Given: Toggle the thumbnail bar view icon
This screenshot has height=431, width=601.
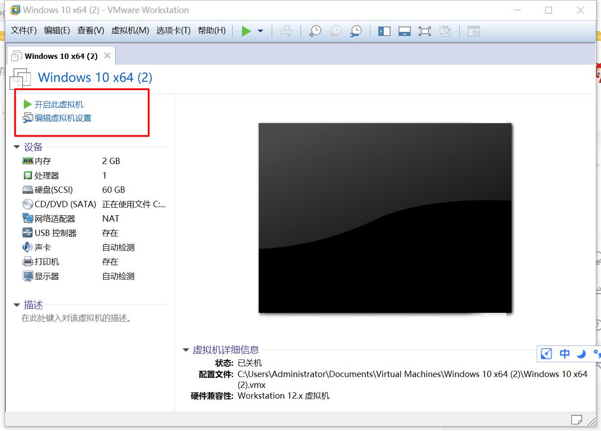Looking at the screenshot, I should [404, 31].
